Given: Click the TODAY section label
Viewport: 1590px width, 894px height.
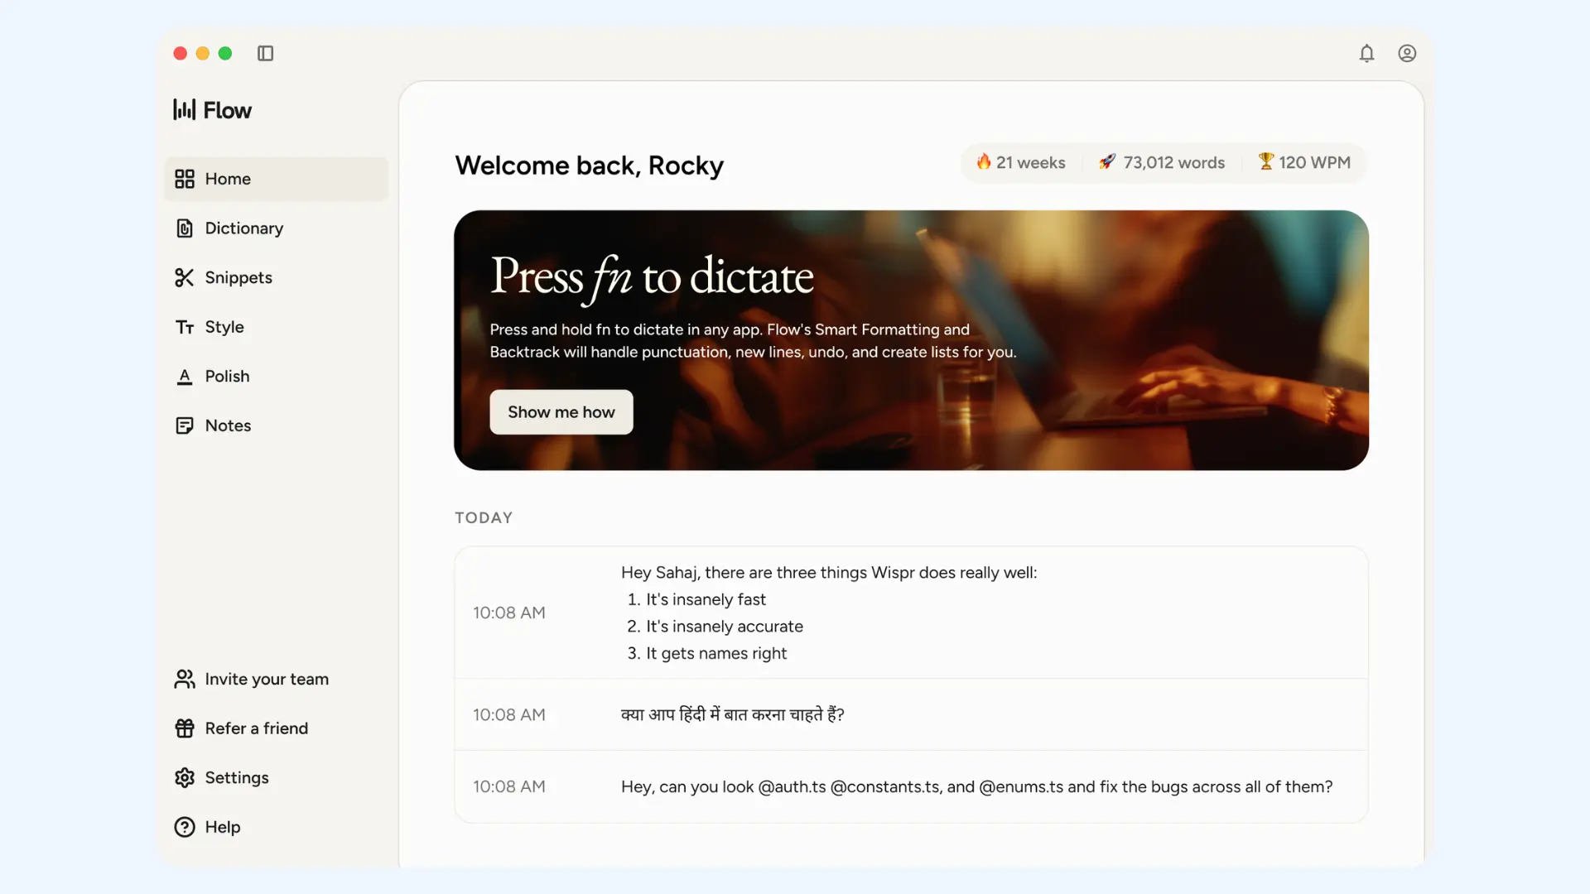Looking at the screenshot, I should 484,518.
